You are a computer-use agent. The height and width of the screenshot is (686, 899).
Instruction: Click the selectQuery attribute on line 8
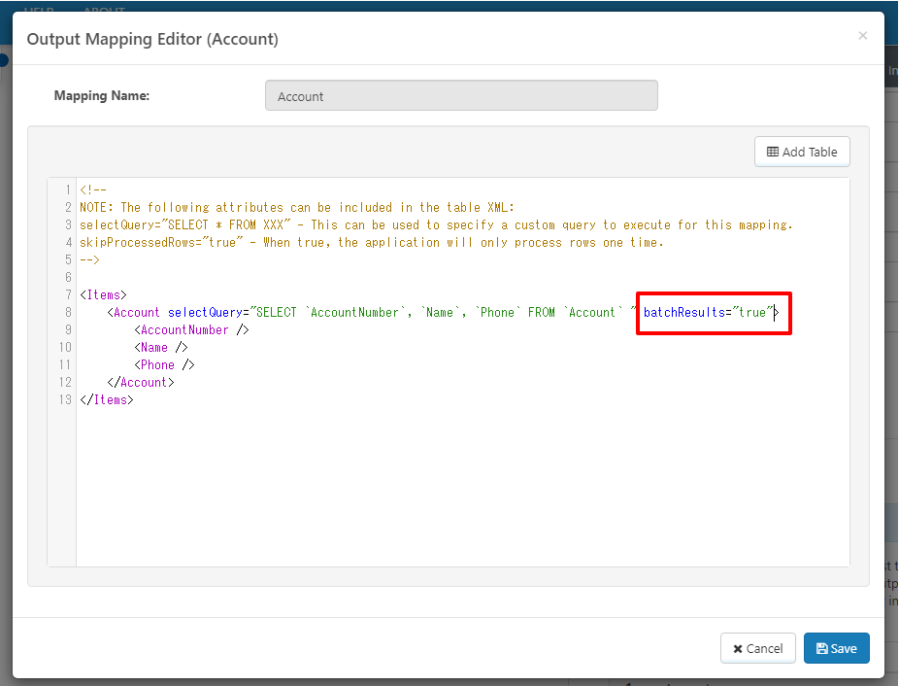(205, 312)
